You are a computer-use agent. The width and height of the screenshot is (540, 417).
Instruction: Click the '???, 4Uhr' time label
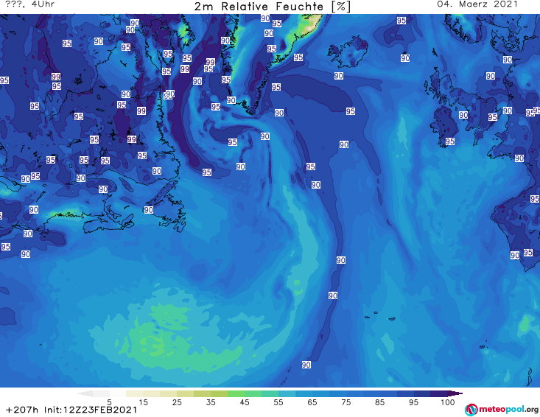[30, 4]
